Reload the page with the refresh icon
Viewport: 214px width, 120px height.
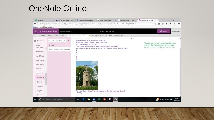pos(123,24)
